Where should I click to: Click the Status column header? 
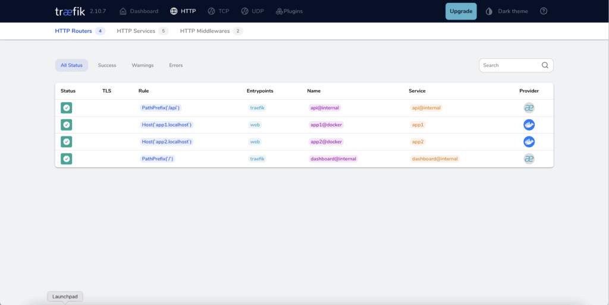68,91
